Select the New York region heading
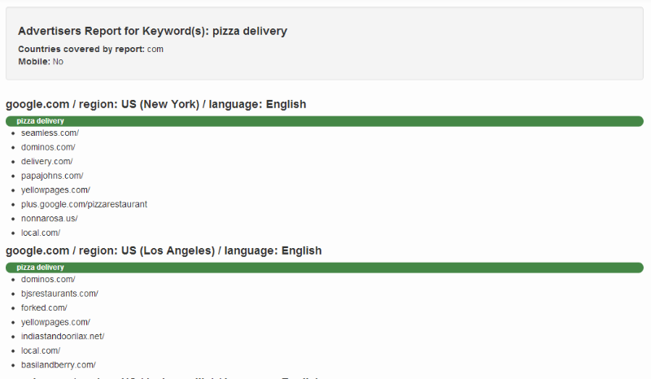 coord(155,104)
